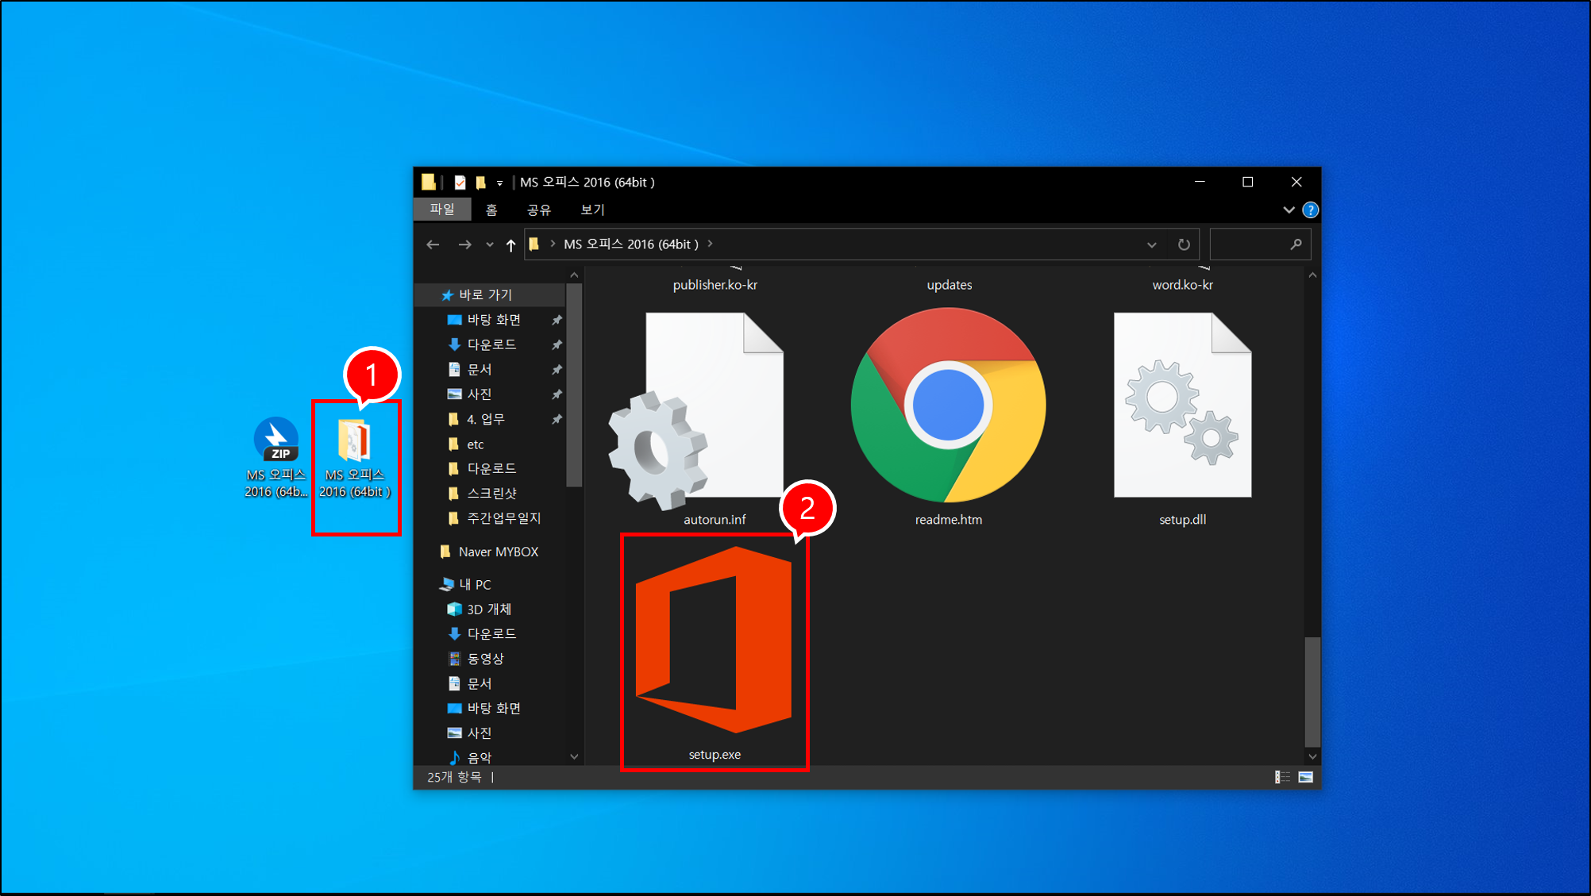Click the folder search box
The image size is (1591, 896).
coord(1250,244)
